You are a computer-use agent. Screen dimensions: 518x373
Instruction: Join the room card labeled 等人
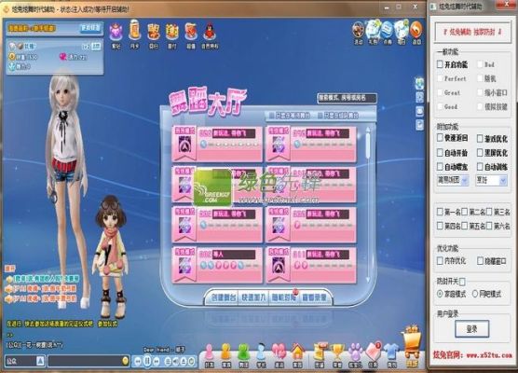[217, 265]
